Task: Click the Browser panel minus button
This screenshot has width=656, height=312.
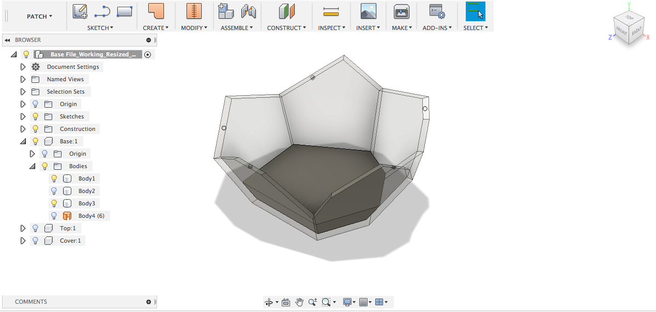Action: pyautogui.click(x=149, y=40)
